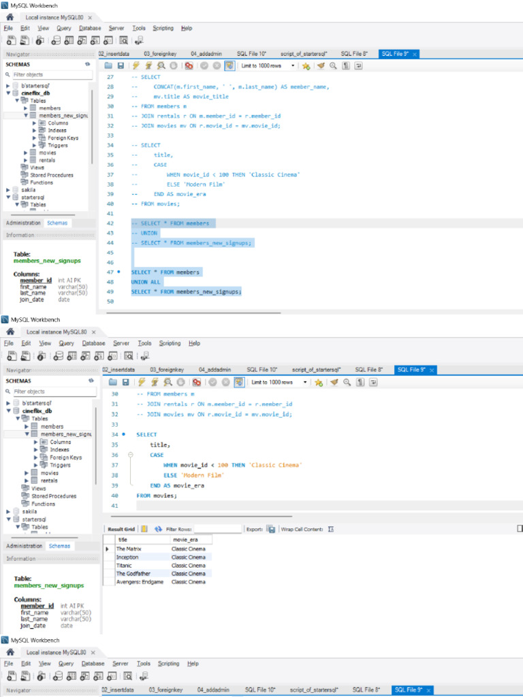Viewport: 523px width, 697px height.
Task: Open File menu in top window
Action: (8, 28)
